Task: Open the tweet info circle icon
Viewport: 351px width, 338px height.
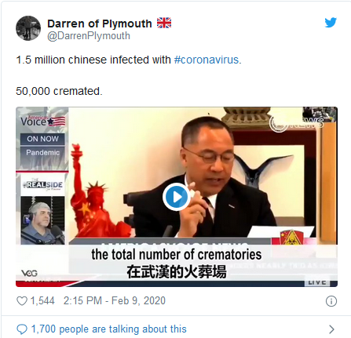Action: [331, 301]
